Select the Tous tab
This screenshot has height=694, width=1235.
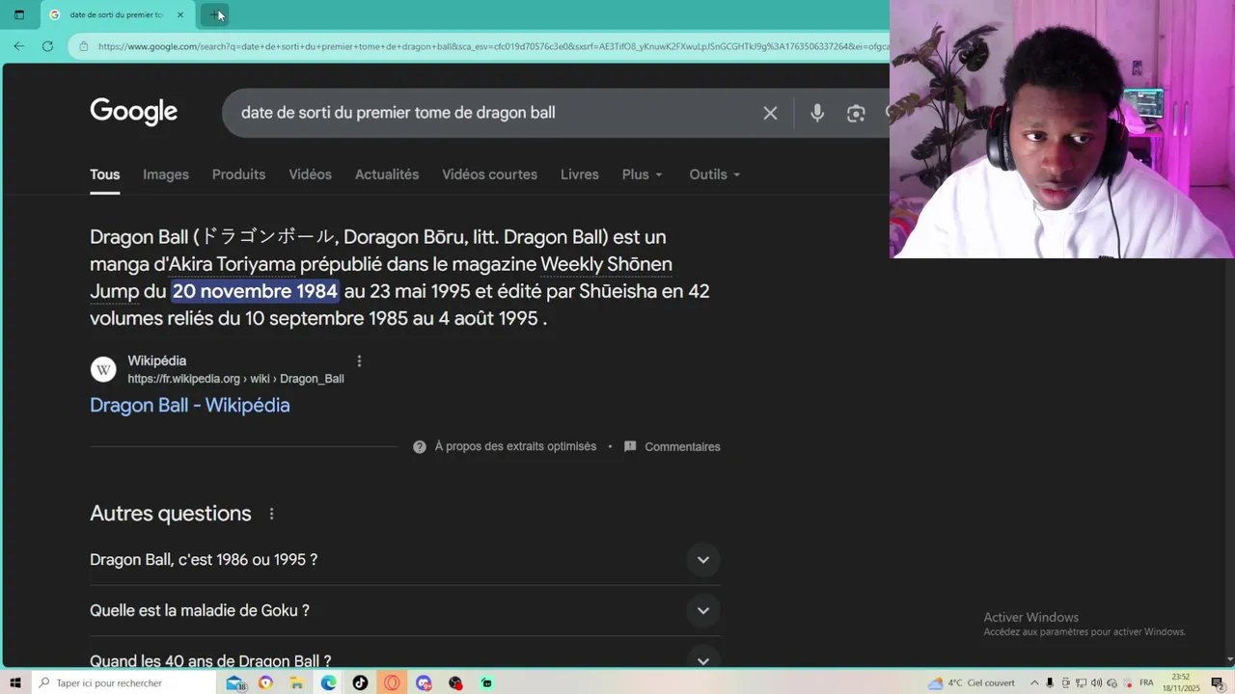(105, 174)
